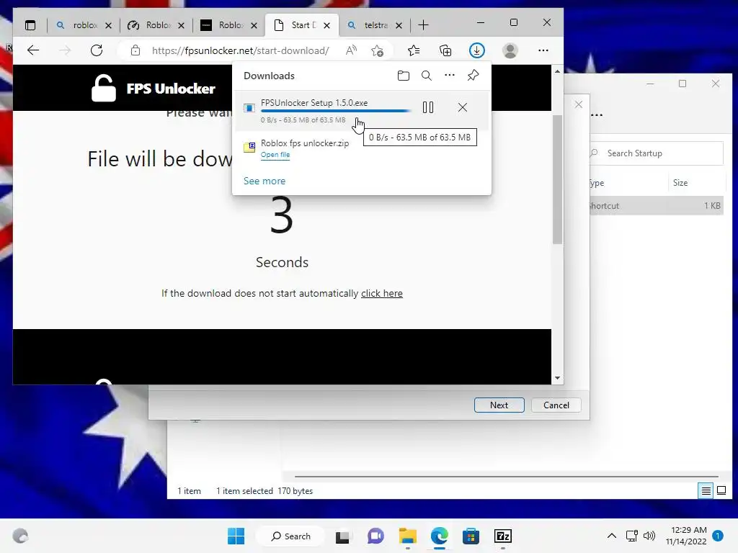Close the telstra tab
This screenshot has width=738, height=553.
pyautogui.click(x=399, y=25)
